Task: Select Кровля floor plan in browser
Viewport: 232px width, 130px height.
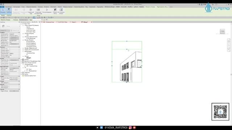Action: 28,27
